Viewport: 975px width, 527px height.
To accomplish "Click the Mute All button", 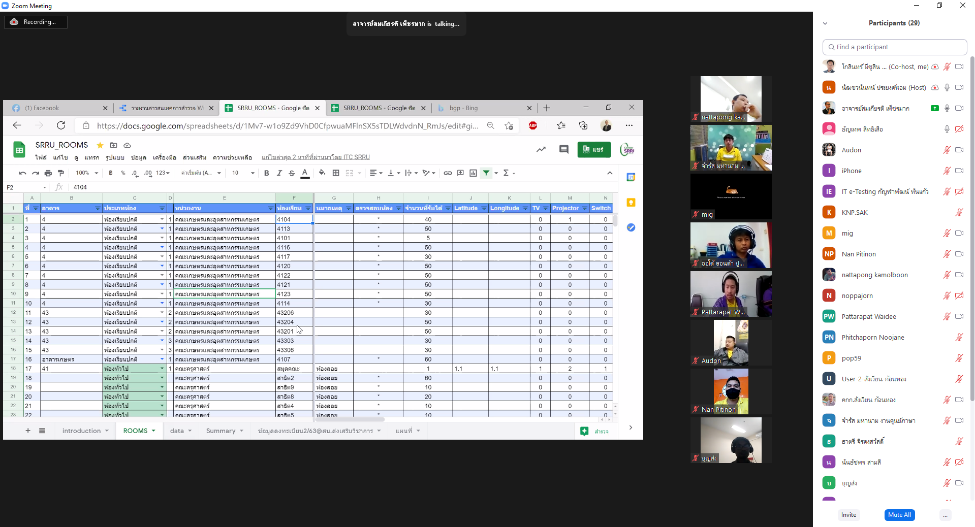I will (899, 515).
